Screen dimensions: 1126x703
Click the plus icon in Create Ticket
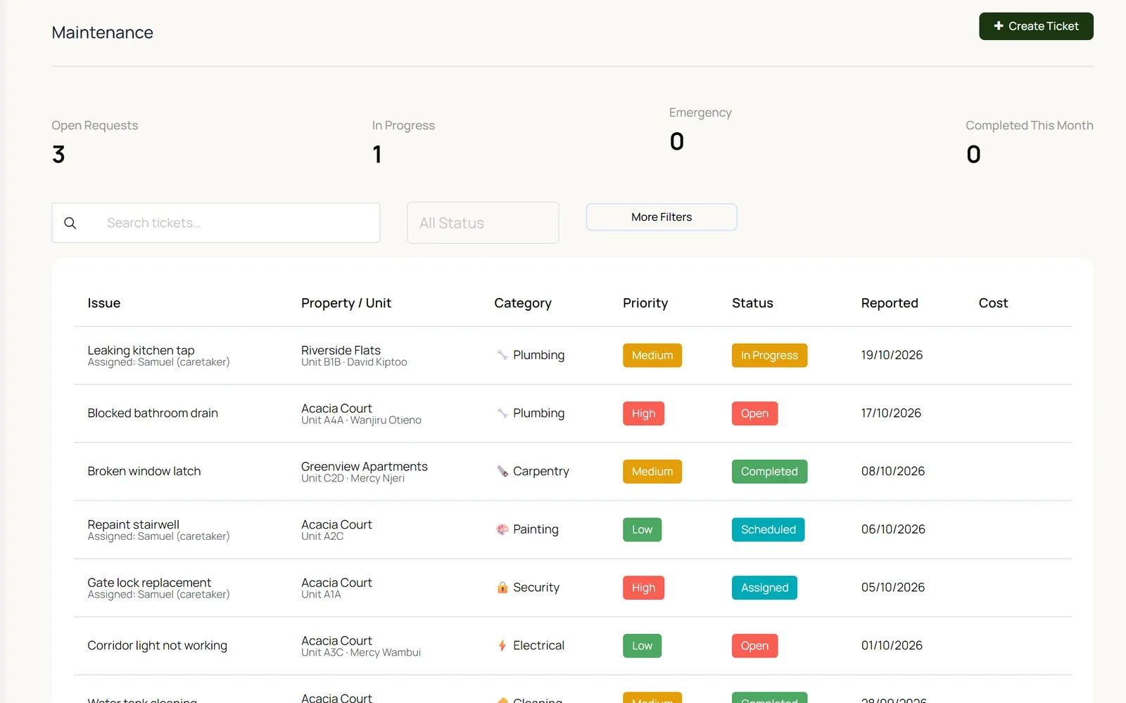(998, 26)
